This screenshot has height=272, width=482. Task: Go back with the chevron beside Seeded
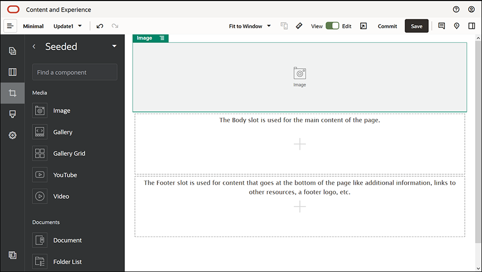(34, 47)
